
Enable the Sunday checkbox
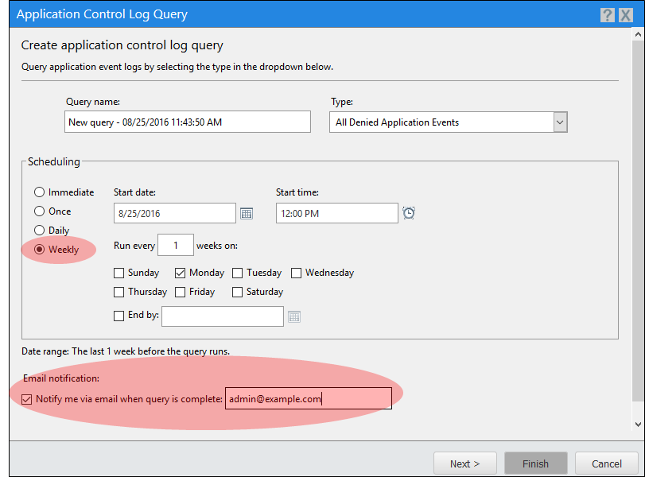tap(119, 273)
